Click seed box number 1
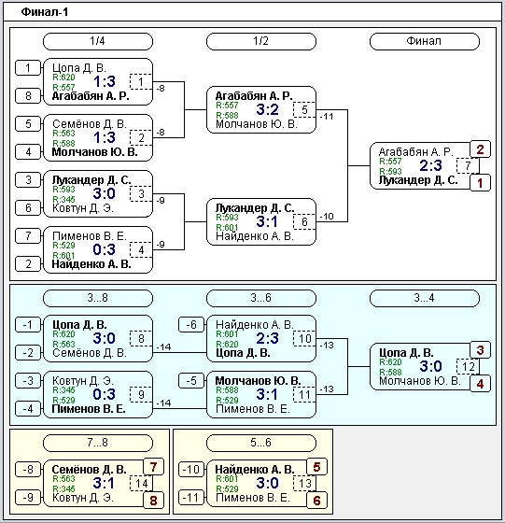 pyautogui.click(x=28, y=68)
